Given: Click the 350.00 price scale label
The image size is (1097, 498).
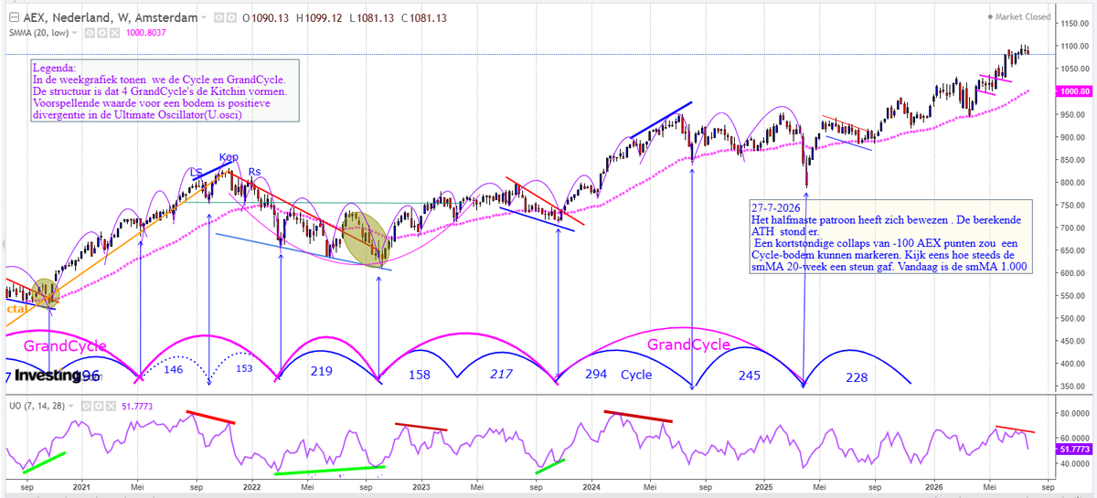Looking at the screenshot, I should click(x=1071, y=387).
